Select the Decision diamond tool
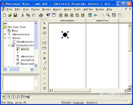 [x=45, y=83]
